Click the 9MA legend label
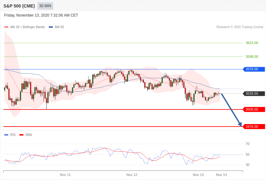The image size is (266, 180). pyautogui.click(x=29, y=135)
